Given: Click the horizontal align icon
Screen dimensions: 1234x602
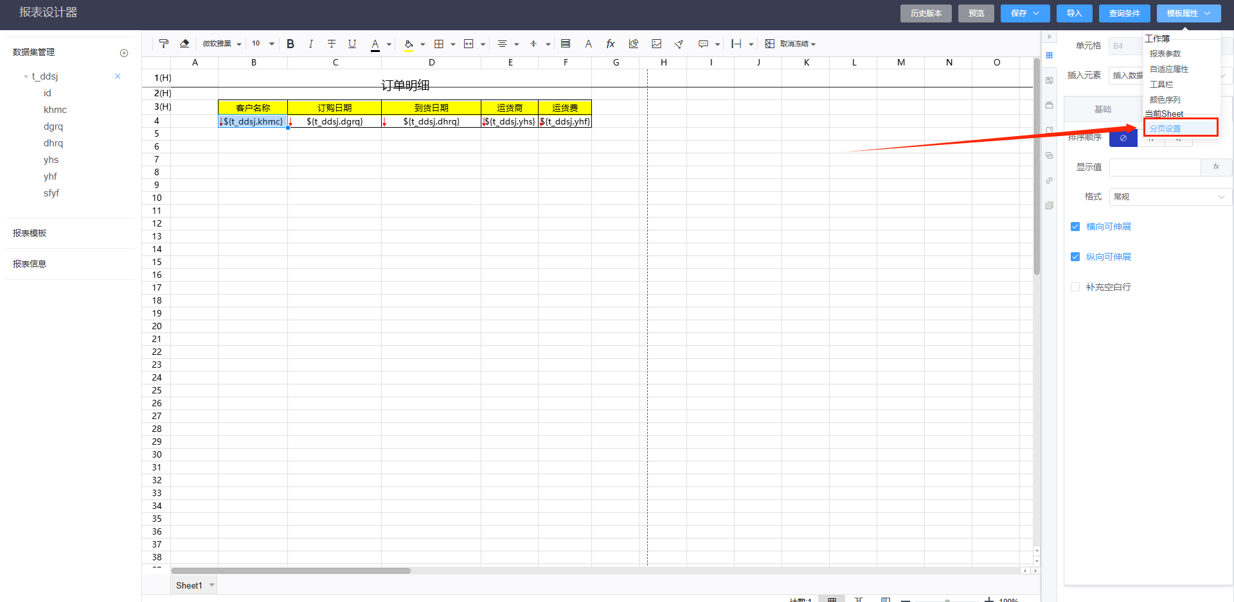Looking at the screenshot, I should 503,44.
